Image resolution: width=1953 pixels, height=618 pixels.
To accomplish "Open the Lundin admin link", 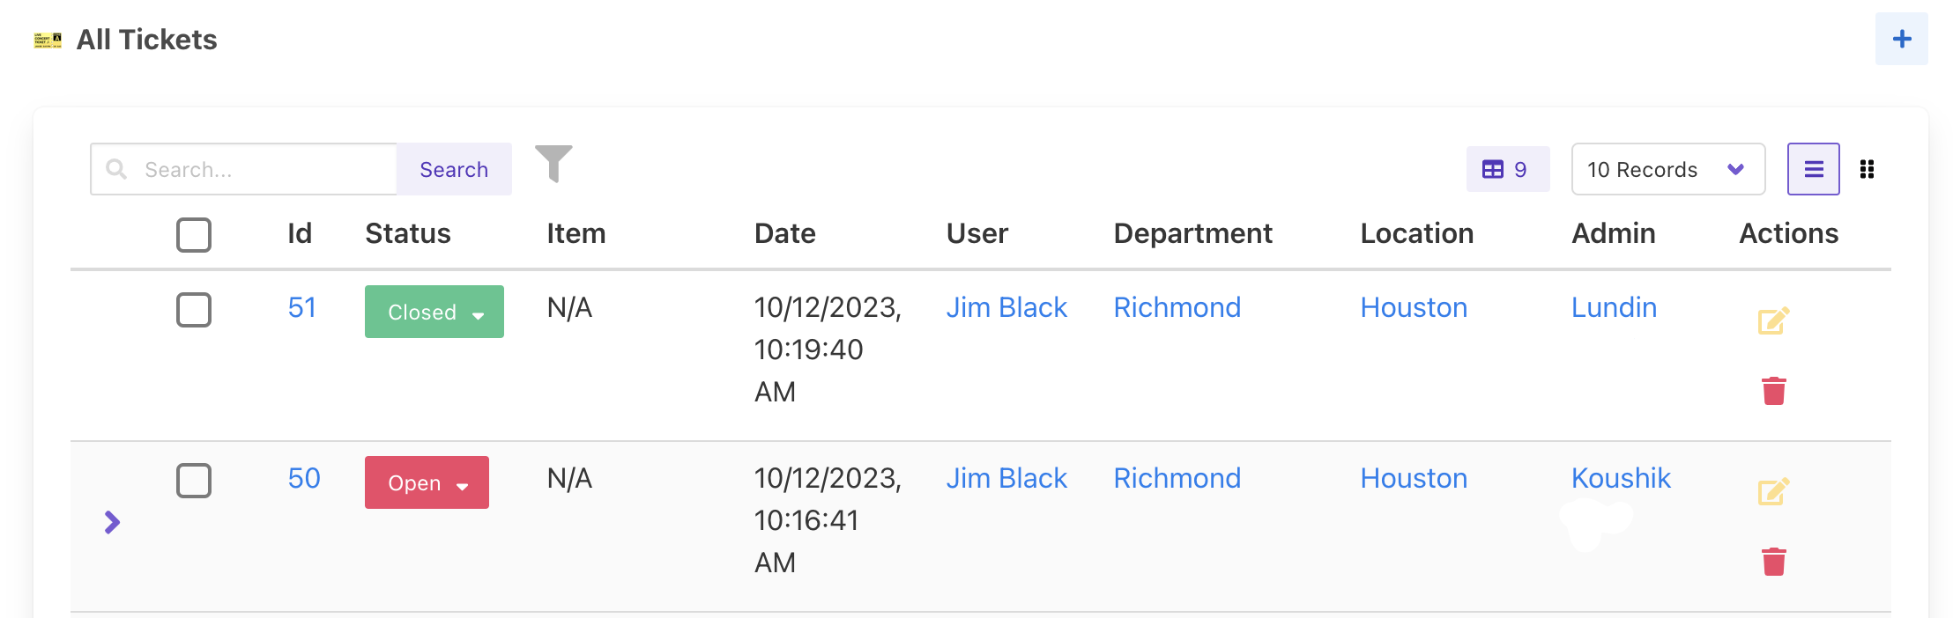I will click(x=1614, y=307).
